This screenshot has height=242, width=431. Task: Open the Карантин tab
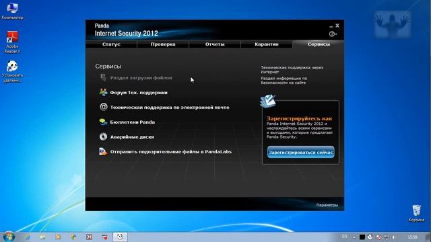267,44
